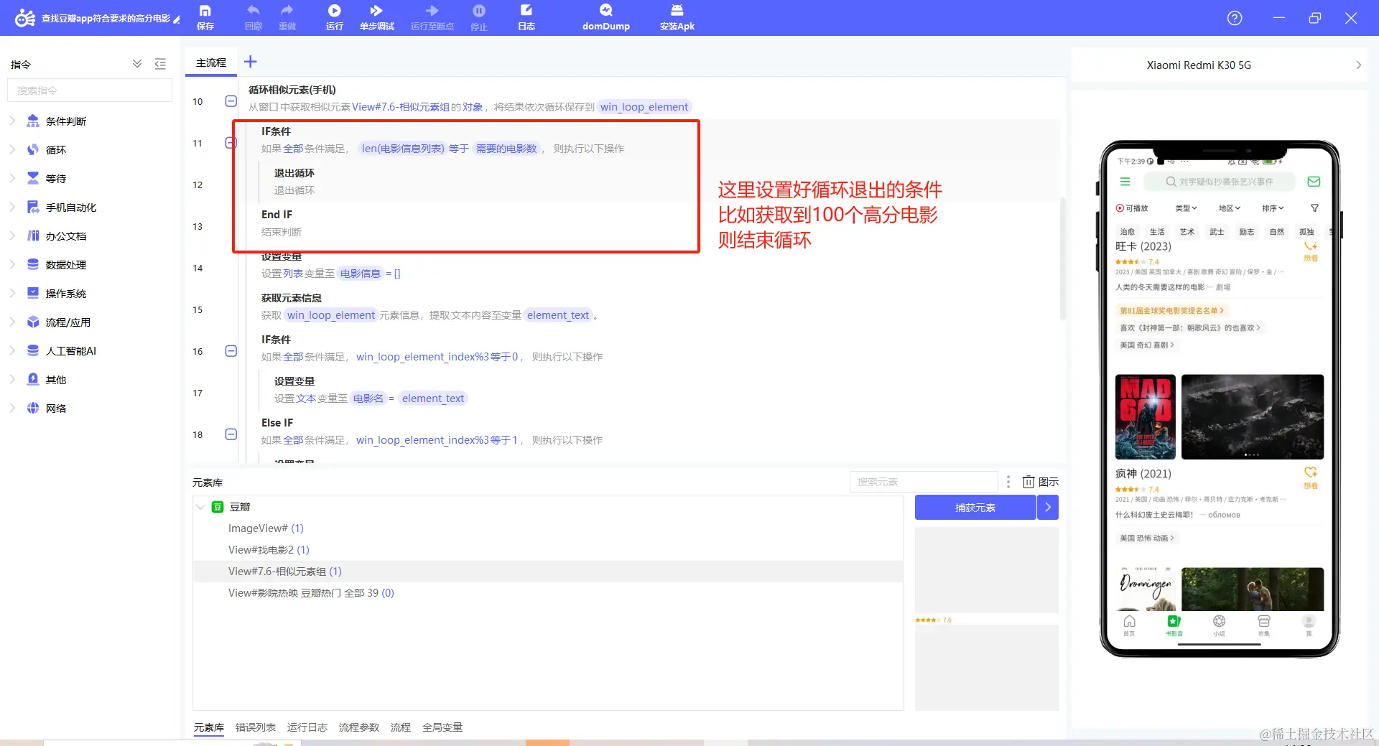
Task: Collapse step 16 IF block toggle
Action: [x=231, y=351]
